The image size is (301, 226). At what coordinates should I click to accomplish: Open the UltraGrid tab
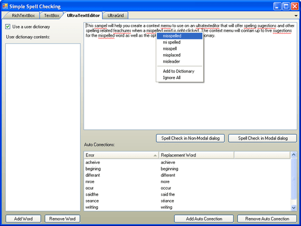[115, 16]
